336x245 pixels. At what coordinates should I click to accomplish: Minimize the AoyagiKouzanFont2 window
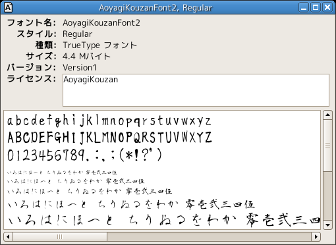pos(304,7)
